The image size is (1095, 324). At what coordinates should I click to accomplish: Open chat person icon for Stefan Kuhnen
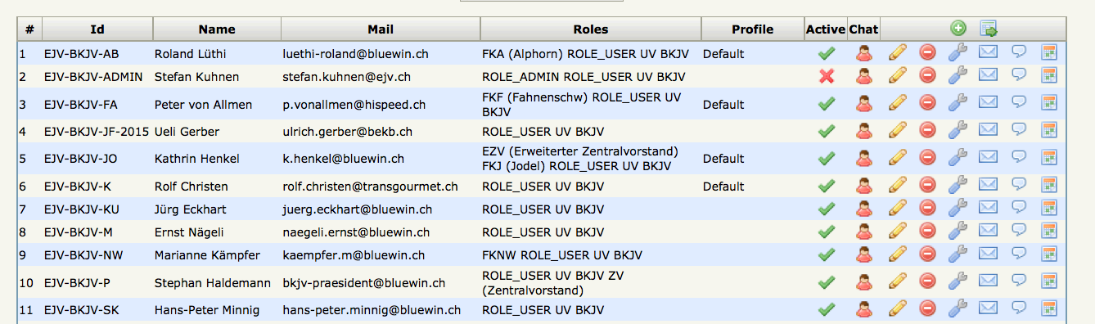864,76
